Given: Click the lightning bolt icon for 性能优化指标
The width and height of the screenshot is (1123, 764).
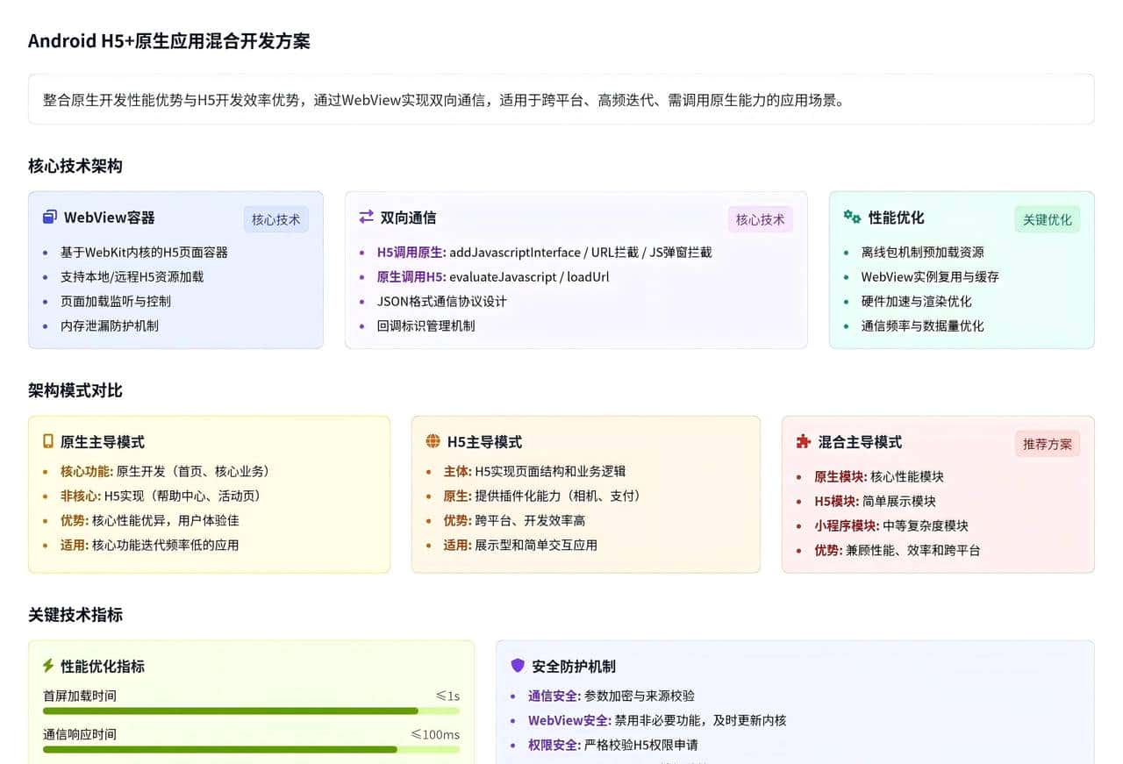Looking at the screenshot, I should 49,666.
